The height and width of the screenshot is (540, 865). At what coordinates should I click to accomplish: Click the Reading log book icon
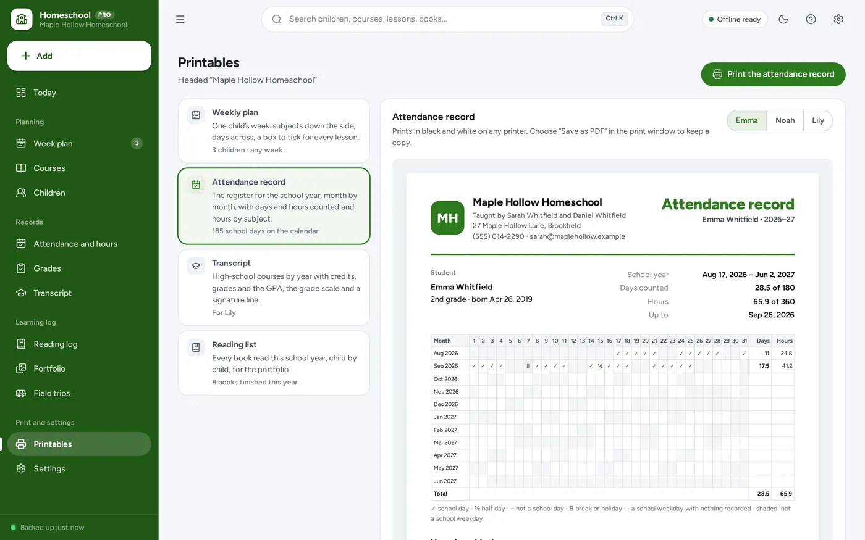pos(21,344)
